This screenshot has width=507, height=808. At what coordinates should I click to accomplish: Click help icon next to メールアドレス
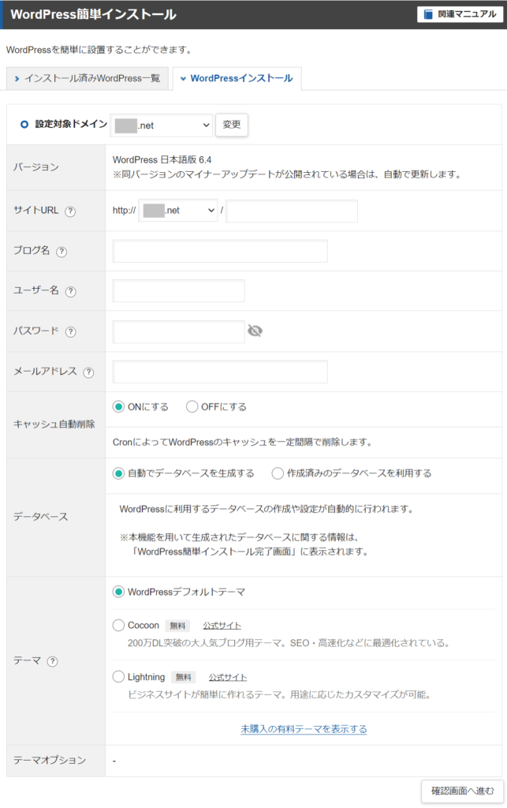(88, 372)
